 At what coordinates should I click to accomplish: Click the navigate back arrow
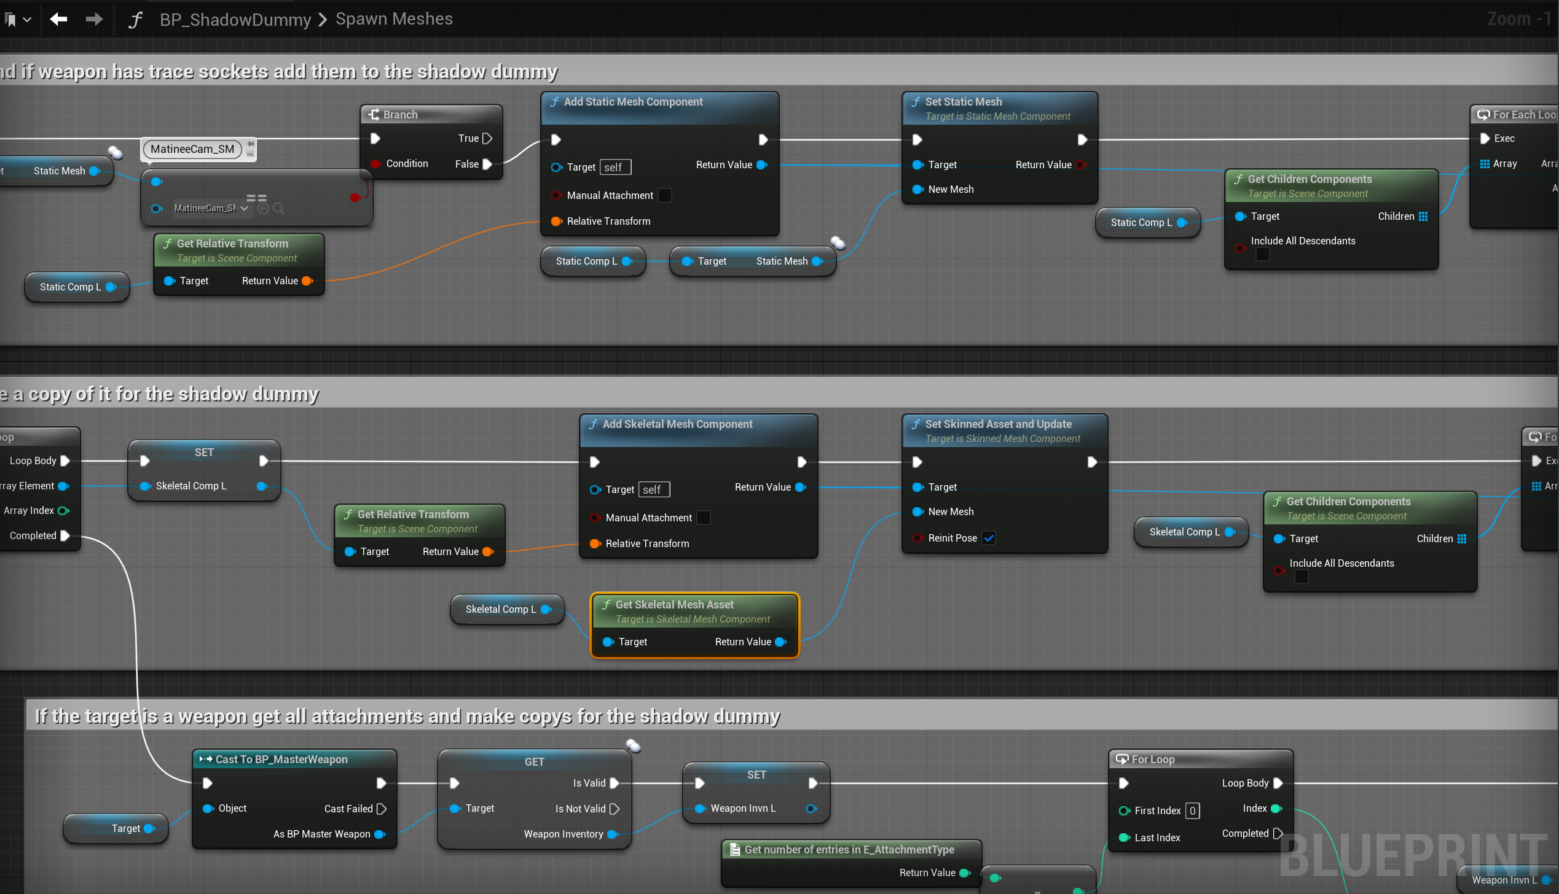pos(58,19)
